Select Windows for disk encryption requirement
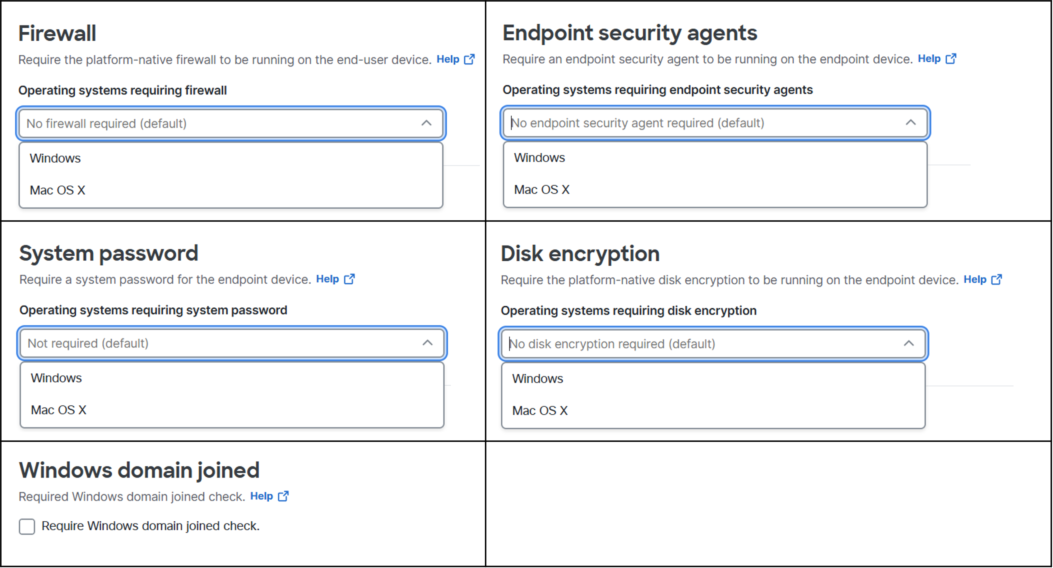The width and height of the screenshot is (1053, 568). click(713, 379)
